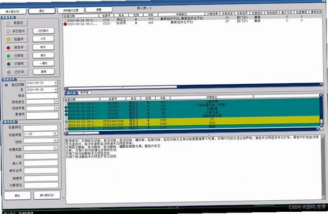Filter by gray 已打印 status
328x214 pixels.
[x=17, y=72]
